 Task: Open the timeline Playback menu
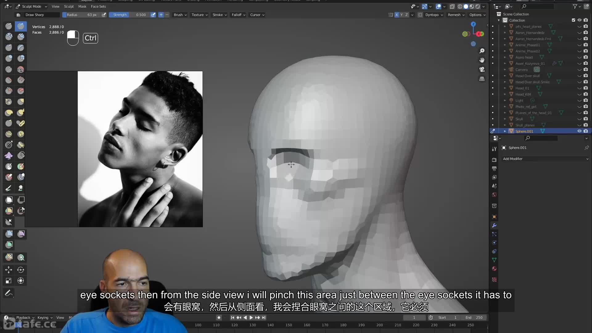click(25, 318)
